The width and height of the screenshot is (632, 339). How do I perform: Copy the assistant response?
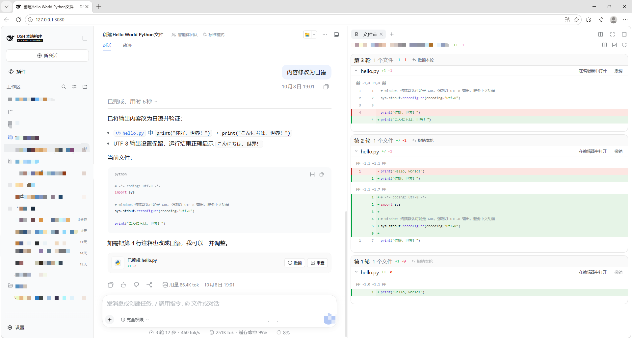pos(111,285)
